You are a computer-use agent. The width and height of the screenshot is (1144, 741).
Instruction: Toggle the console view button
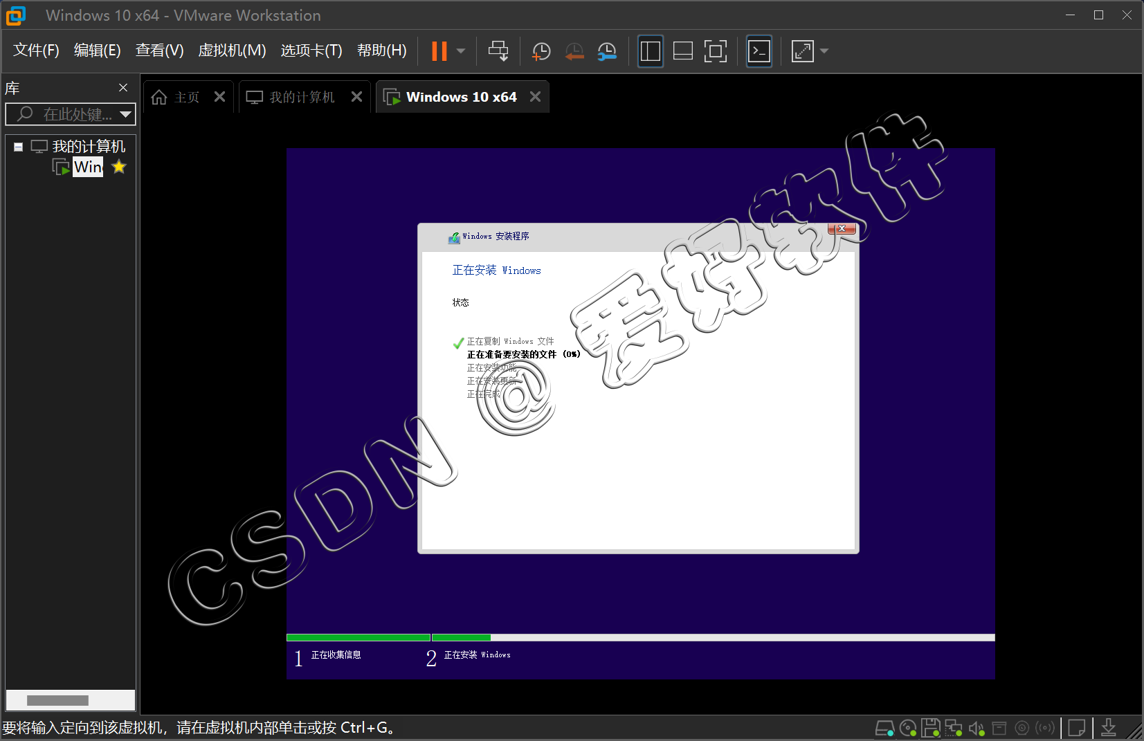[759, 51]
